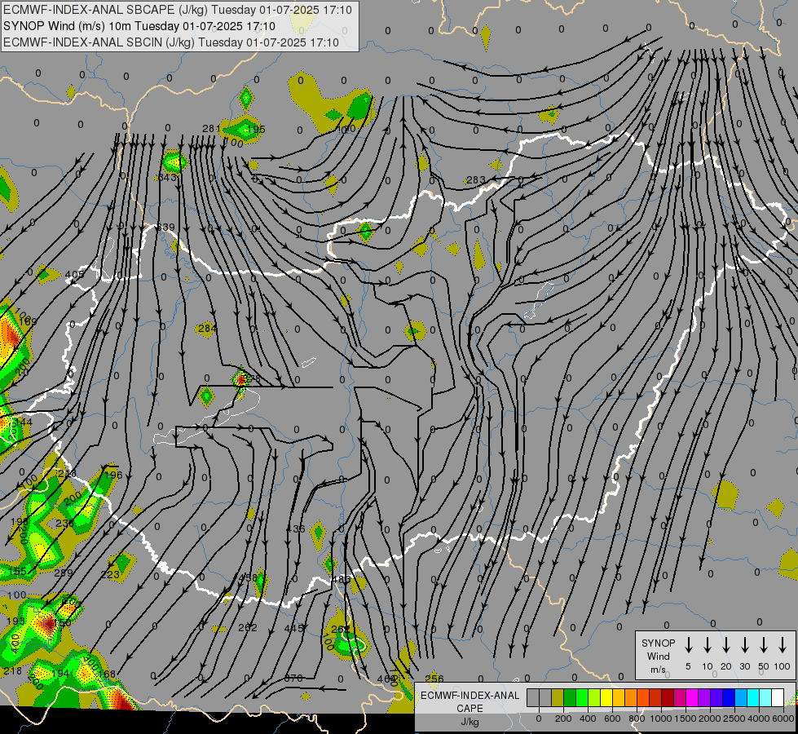Click the map value 256

434,679
